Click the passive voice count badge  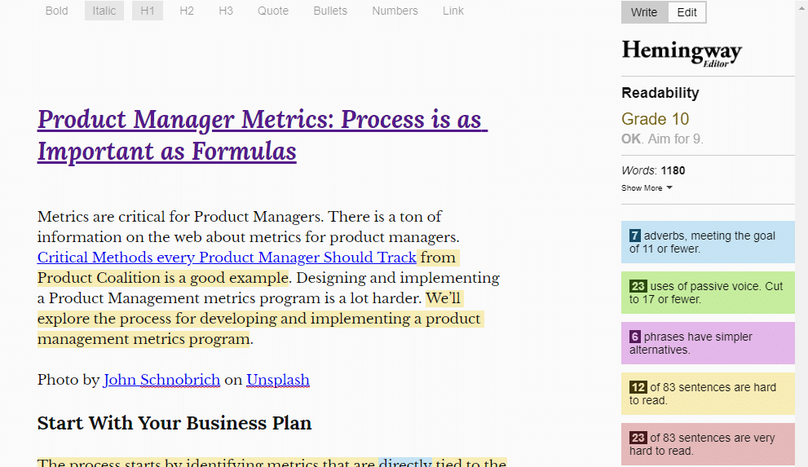click(638, 287)
